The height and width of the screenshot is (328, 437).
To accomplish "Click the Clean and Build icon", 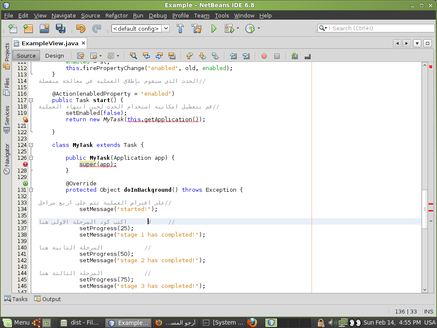I will [197, 29].
